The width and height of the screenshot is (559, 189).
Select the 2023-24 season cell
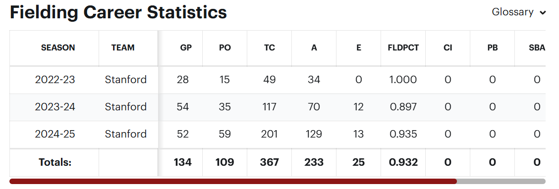(x=55, y=107)
